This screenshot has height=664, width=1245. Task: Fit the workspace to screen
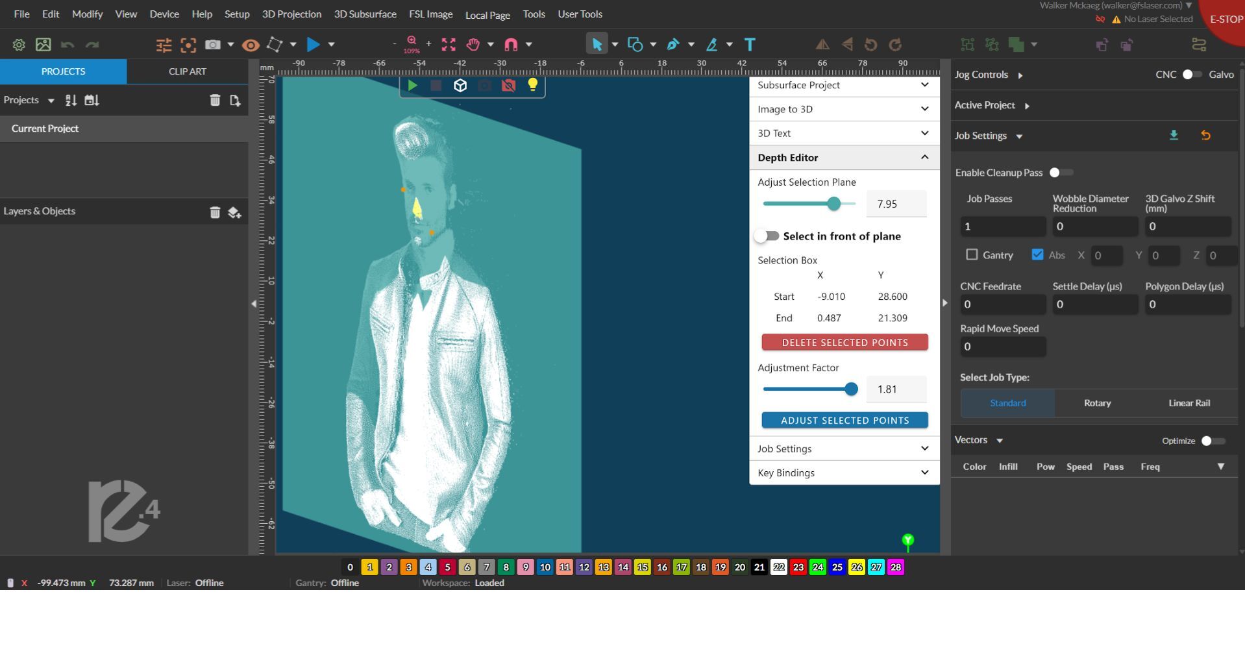(448, 44)
